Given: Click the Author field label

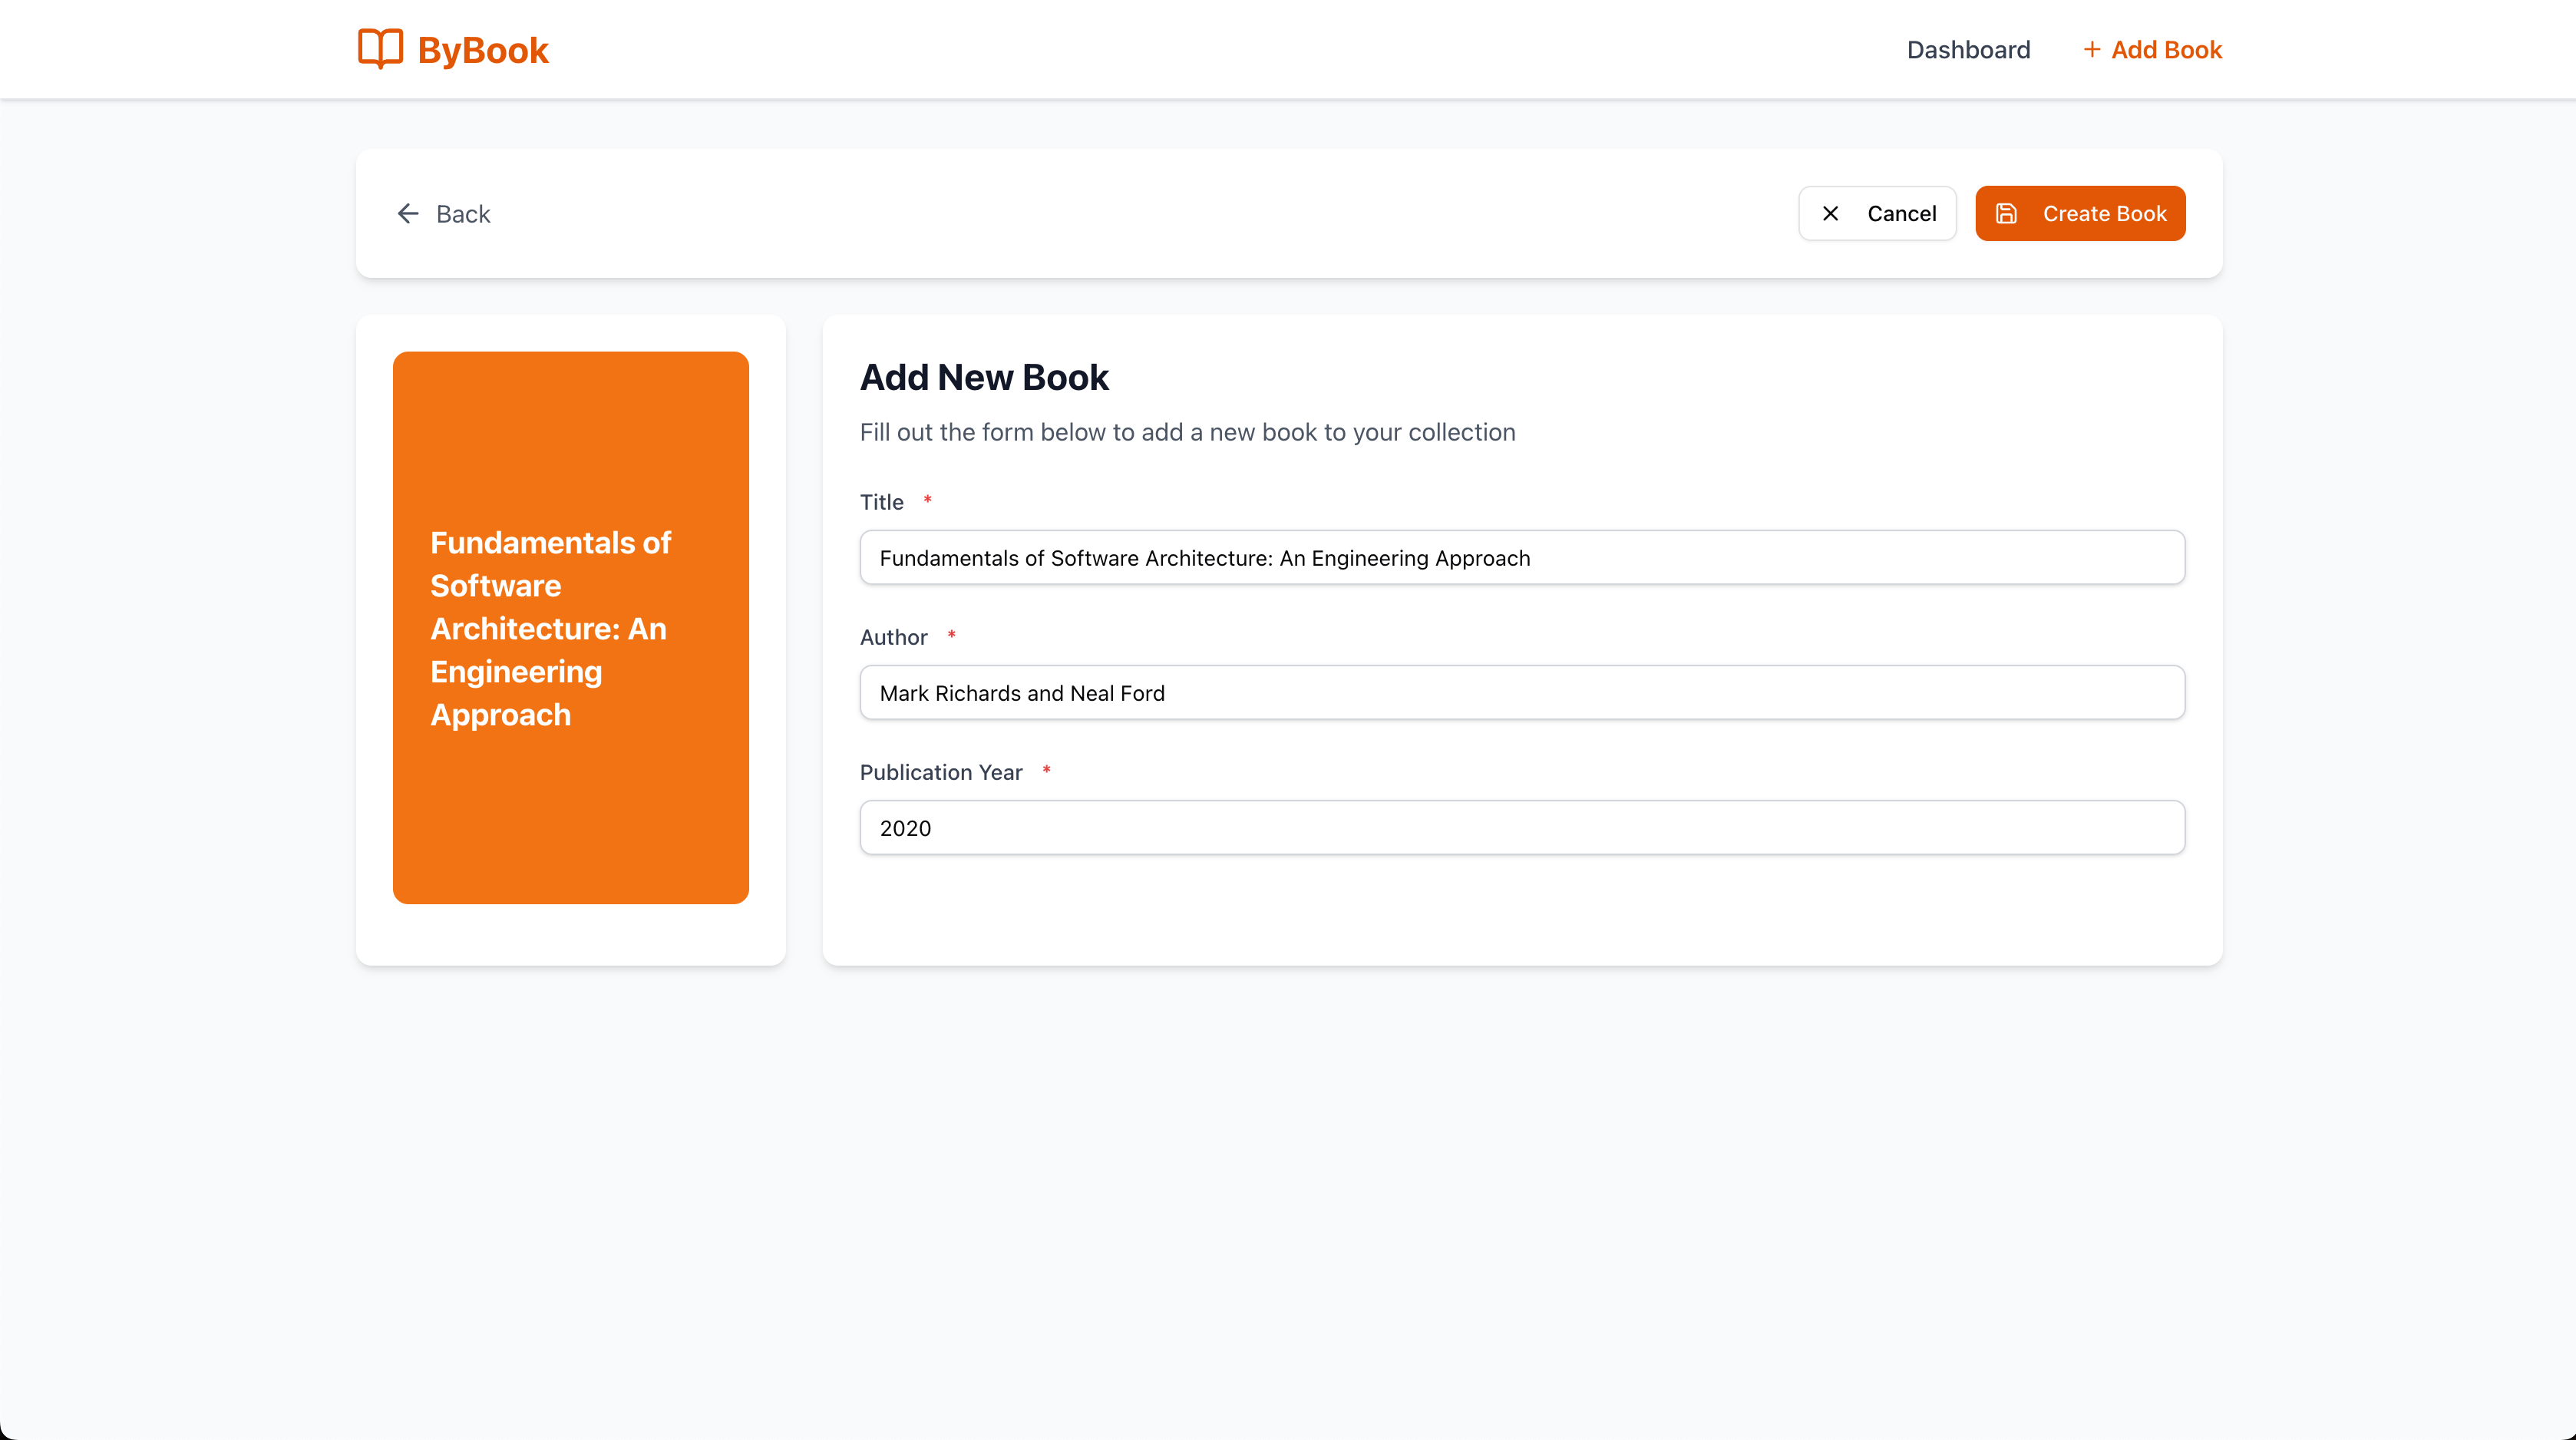Looking at the screenshot, I should (x=893, y=637).
